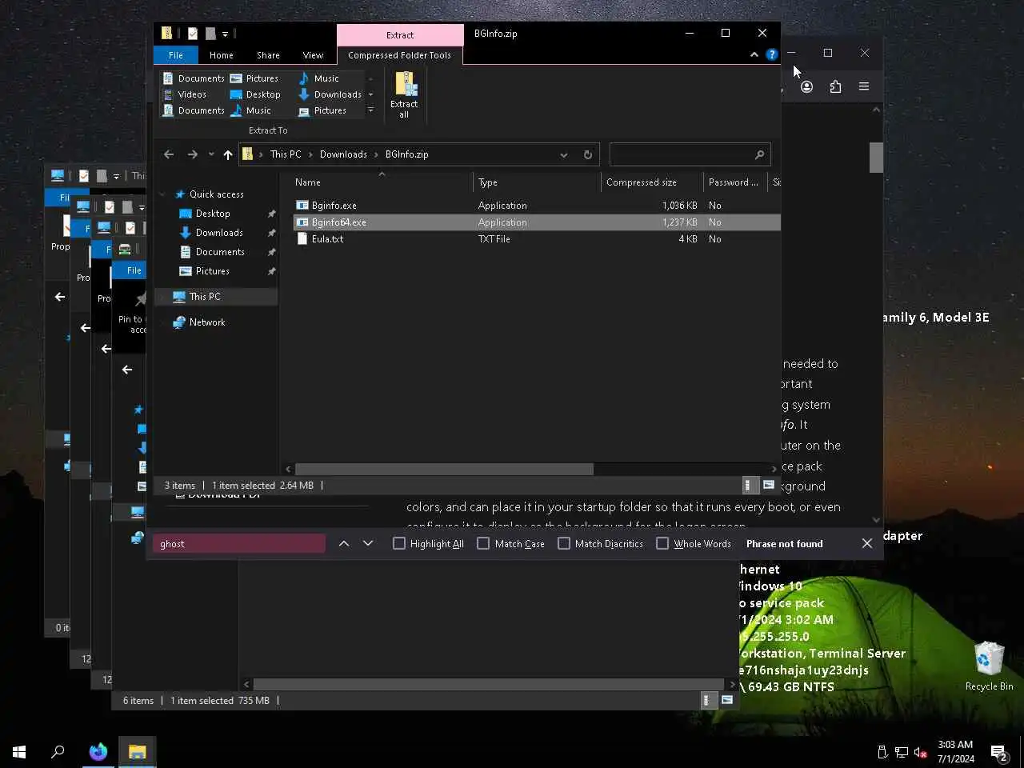
Task: Click breadcrumb arrow after This PC
Action: pyautogui.click(x=310, y=154)
